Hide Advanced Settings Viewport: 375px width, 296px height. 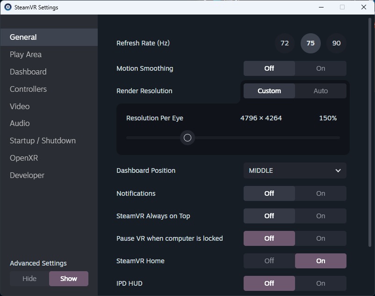pyautogui.click(x=29, y=279)
